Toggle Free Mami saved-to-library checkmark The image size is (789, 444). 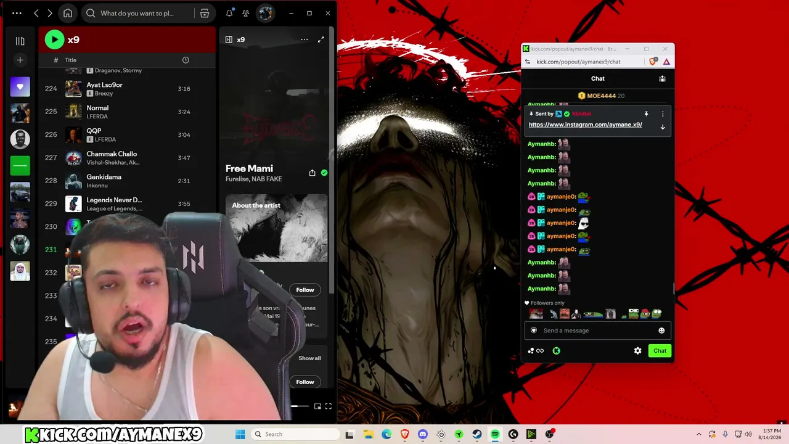pos(324,173)
